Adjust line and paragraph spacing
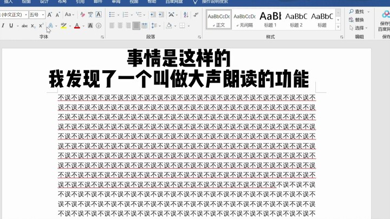390x219 pixels. (154, 25)
